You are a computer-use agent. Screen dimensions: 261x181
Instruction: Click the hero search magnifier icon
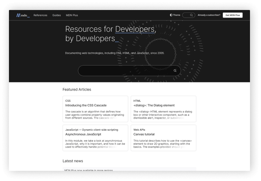pos(175,71)
